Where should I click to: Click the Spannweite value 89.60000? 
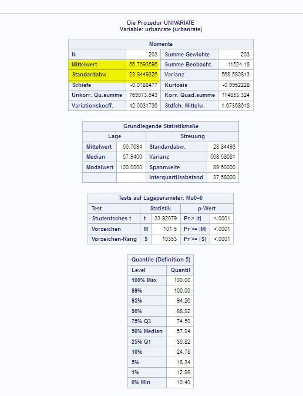(x=224, y=167)
